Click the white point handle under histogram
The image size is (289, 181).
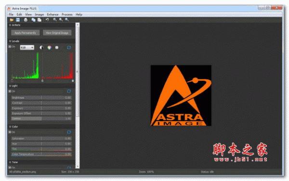click(x=73, y=81)
